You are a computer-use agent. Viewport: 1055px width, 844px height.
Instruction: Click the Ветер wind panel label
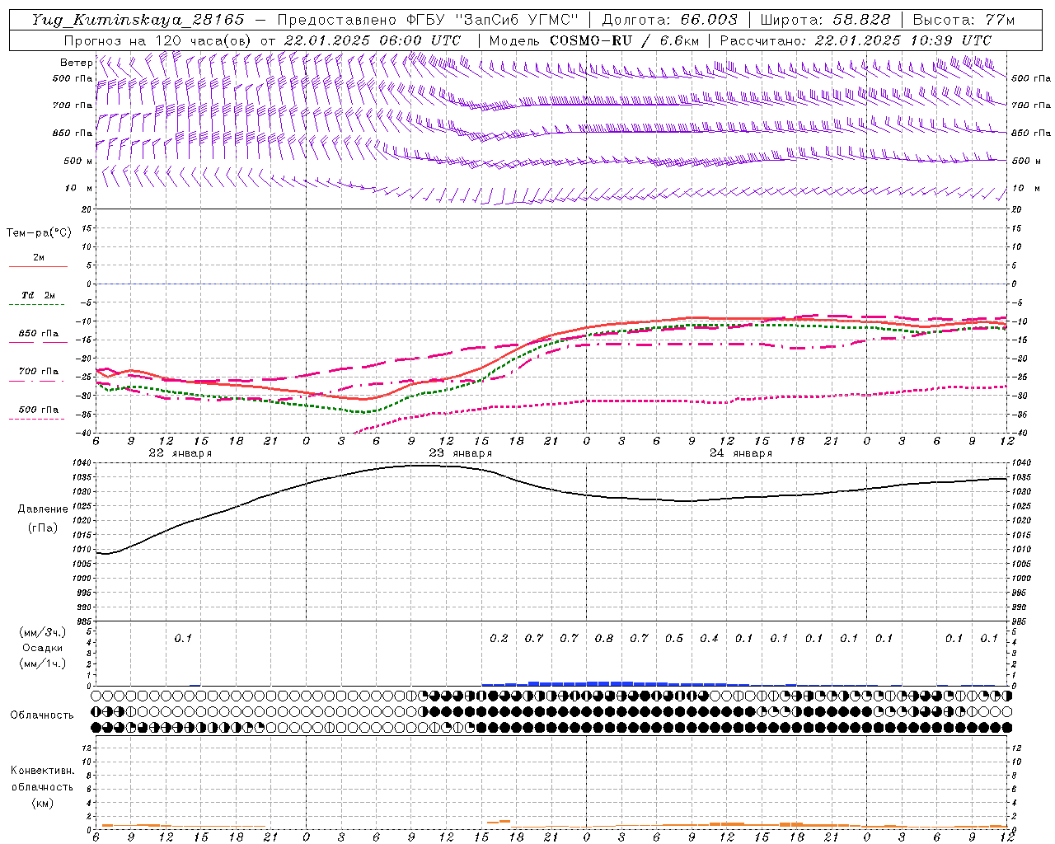[77, 63]
